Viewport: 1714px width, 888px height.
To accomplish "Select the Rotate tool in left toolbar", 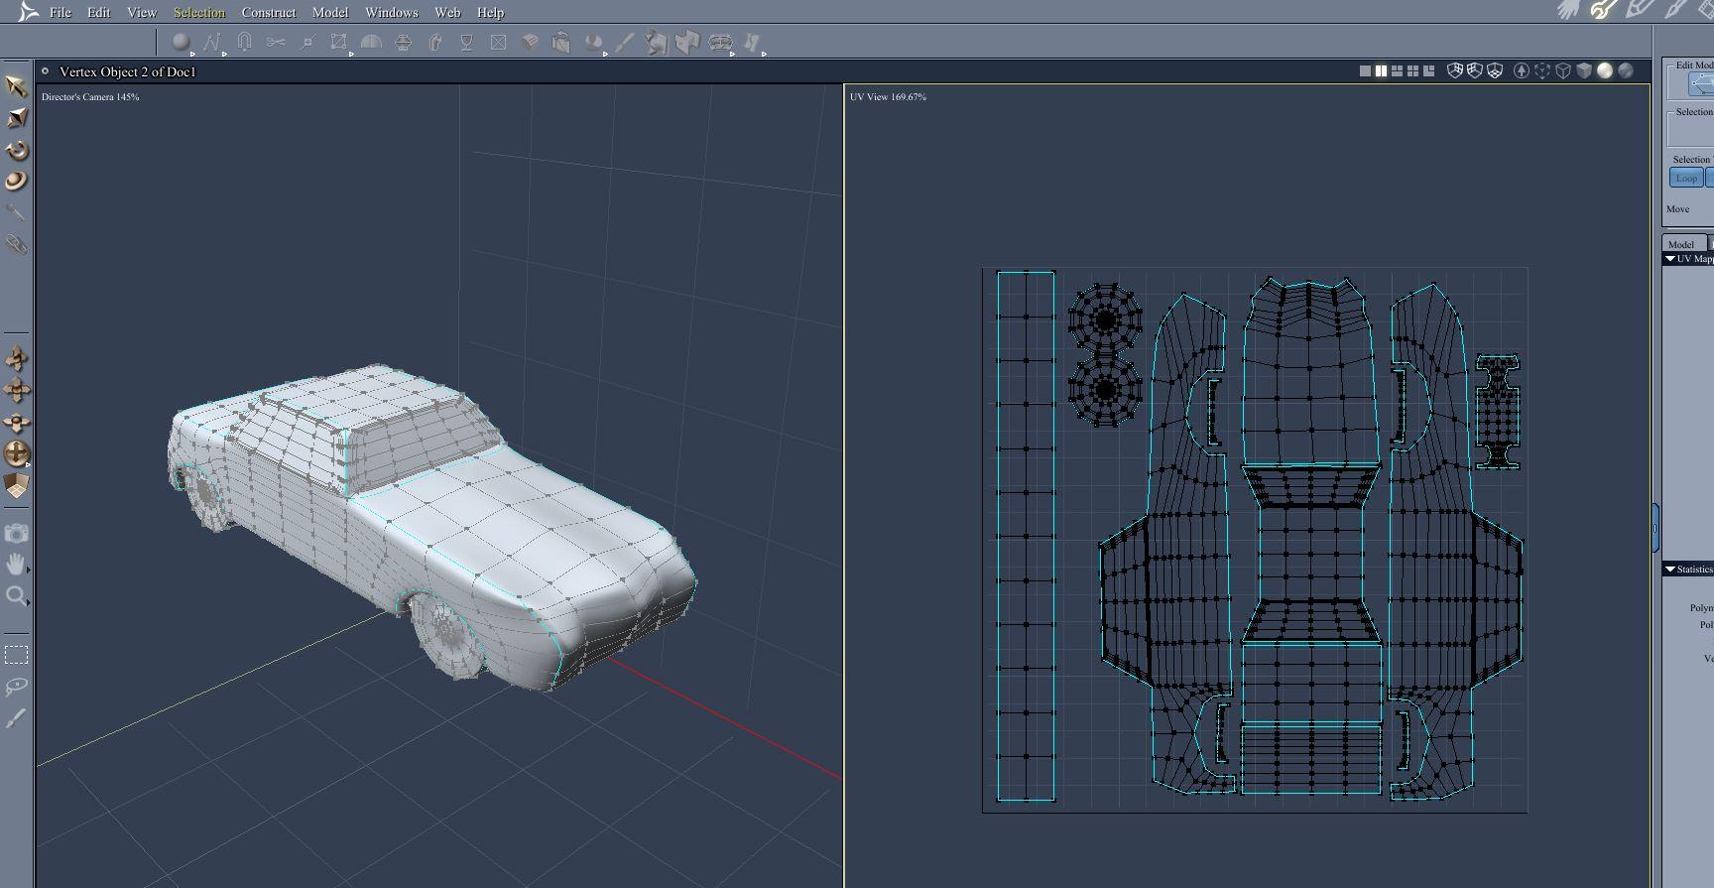I will click(16, 150).
